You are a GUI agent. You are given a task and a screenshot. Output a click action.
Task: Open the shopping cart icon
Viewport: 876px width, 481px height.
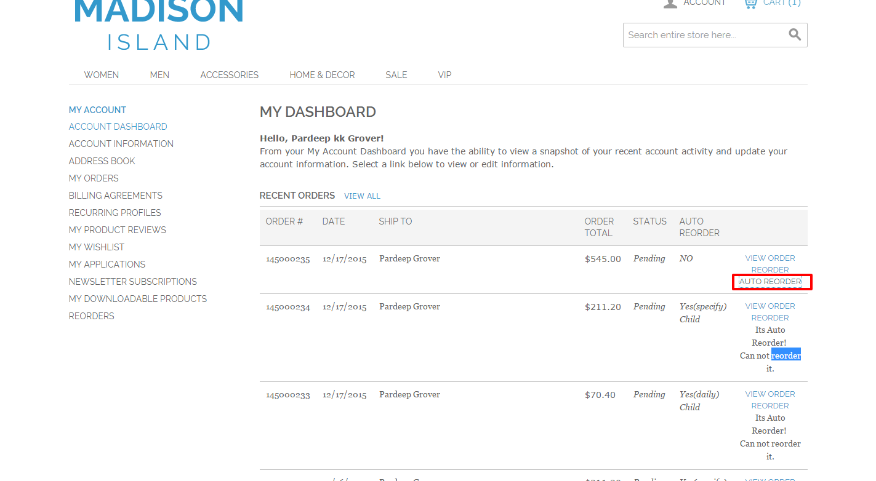click(750, 4)
